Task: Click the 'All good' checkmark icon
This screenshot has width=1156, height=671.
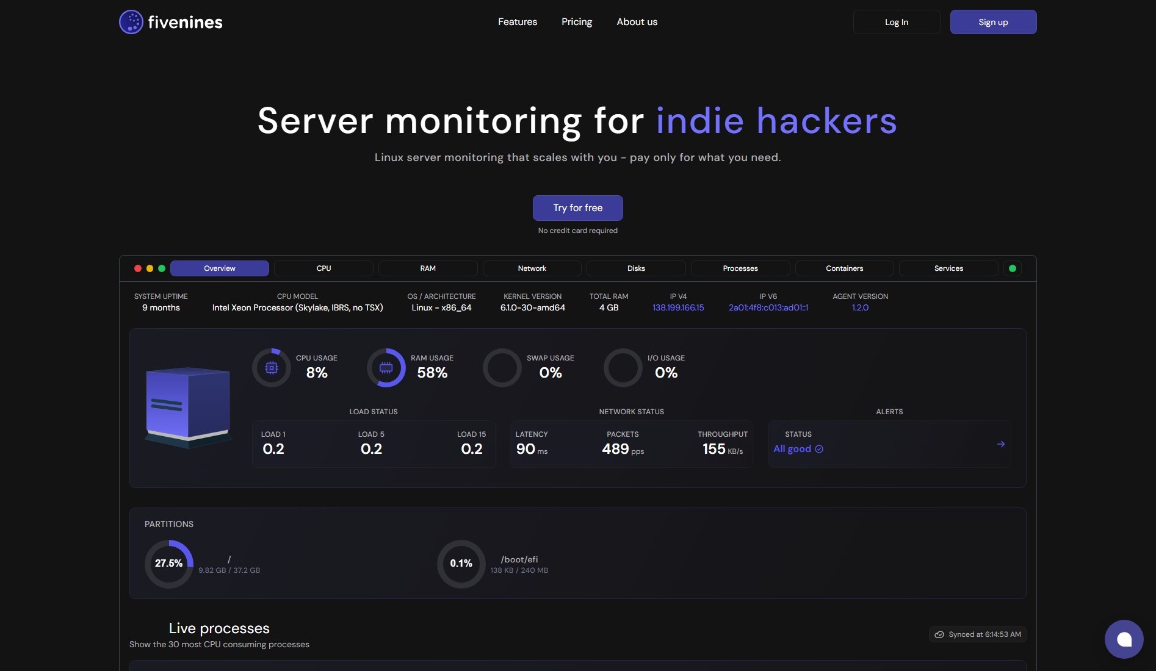Action: click(818, 449)
